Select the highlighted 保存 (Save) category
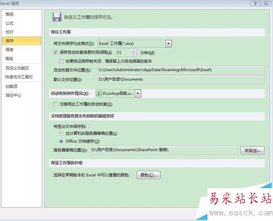This screenshot has height=221, width=273. coord(21,40)
